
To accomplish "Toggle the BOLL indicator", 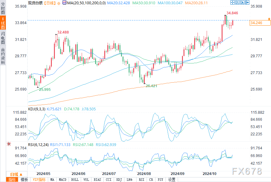I will point(75,180).
